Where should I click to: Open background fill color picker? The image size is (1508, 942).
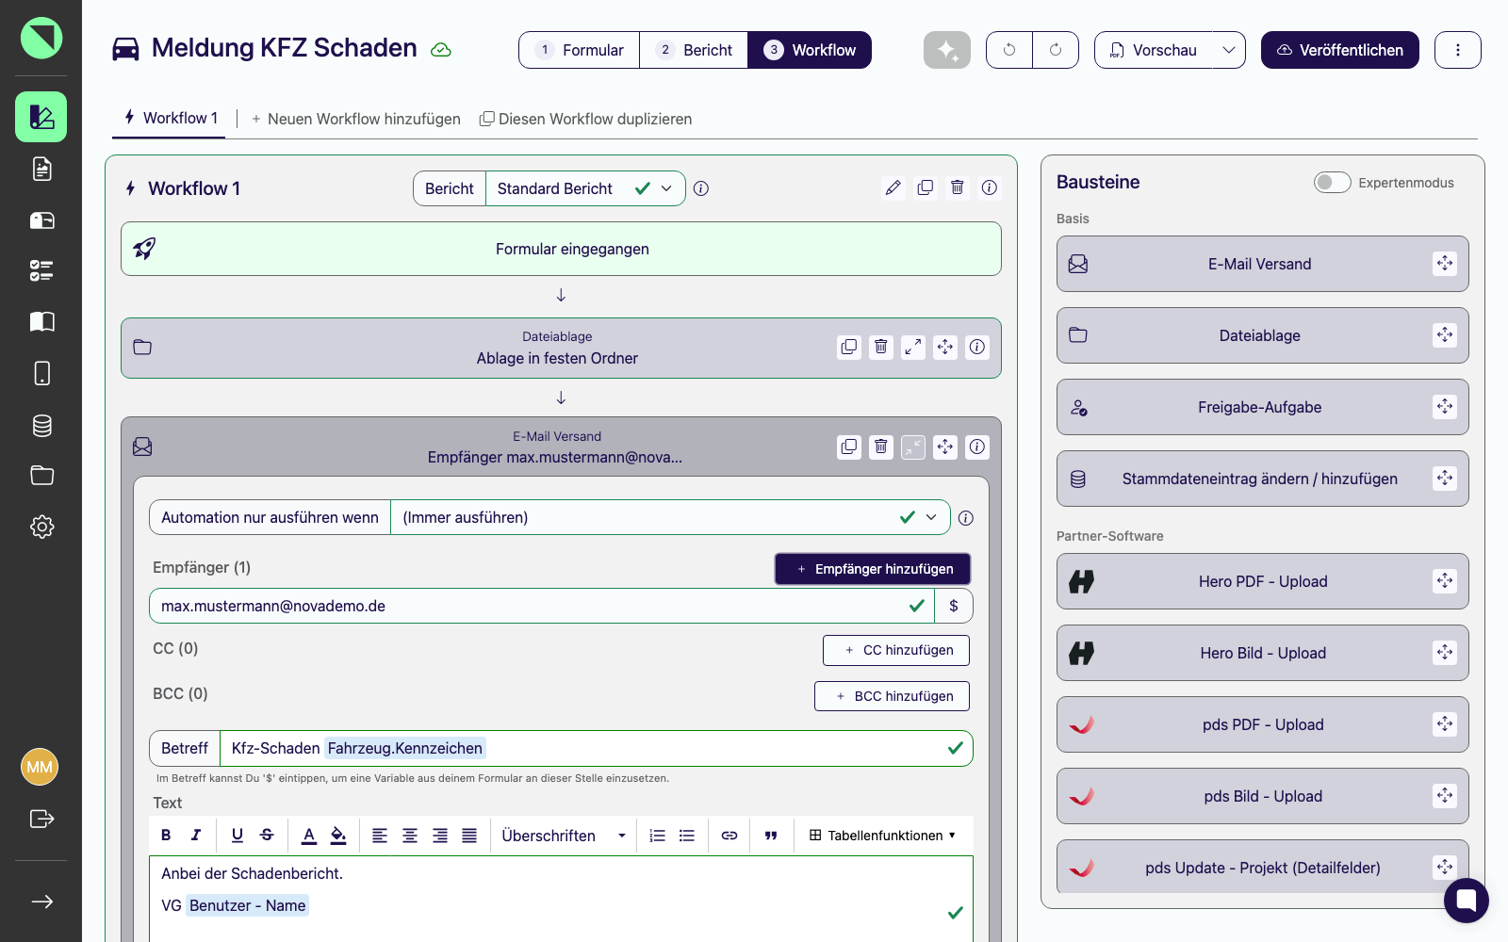[338, 836]
